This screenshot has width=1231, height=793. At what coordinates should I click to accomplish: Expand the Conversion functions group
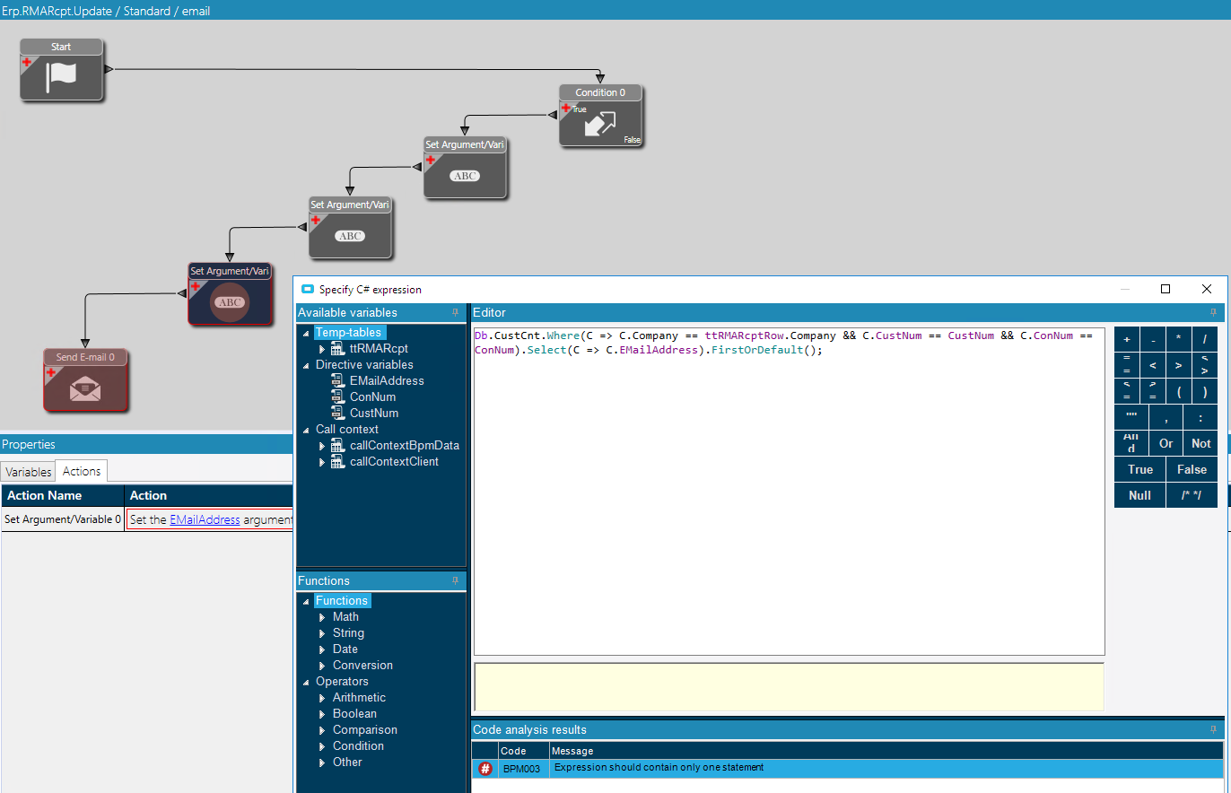(x=322, y=666)
